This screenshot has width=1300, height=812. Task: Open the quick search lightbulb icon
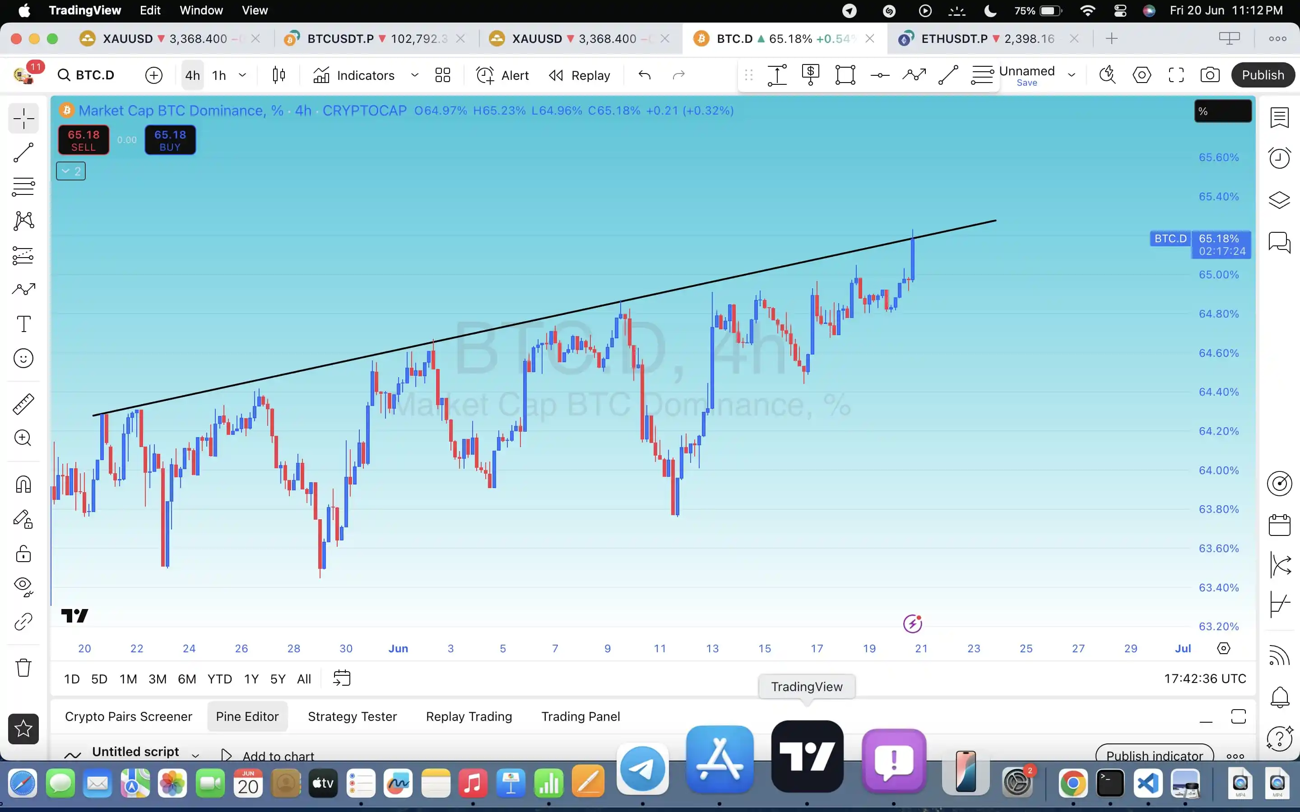point(1107,75)
